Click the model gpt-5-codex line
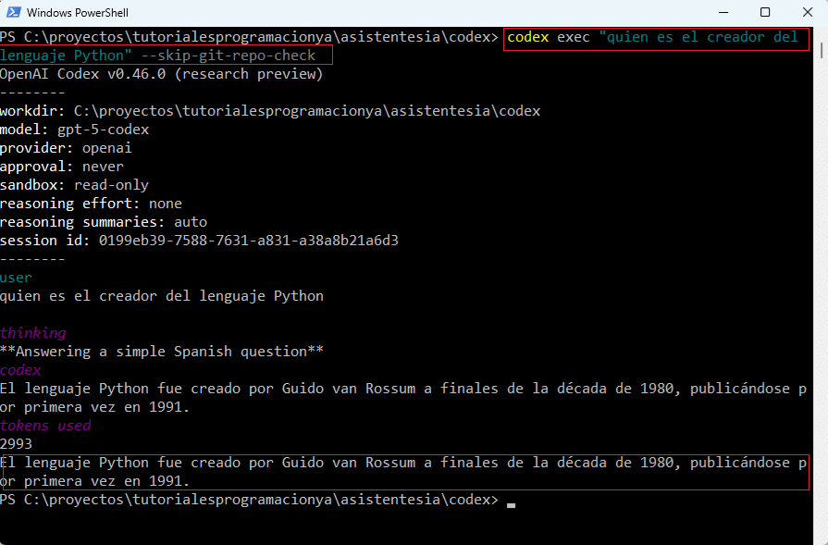This screenshot has width=828, height=545. pos(74,130)
